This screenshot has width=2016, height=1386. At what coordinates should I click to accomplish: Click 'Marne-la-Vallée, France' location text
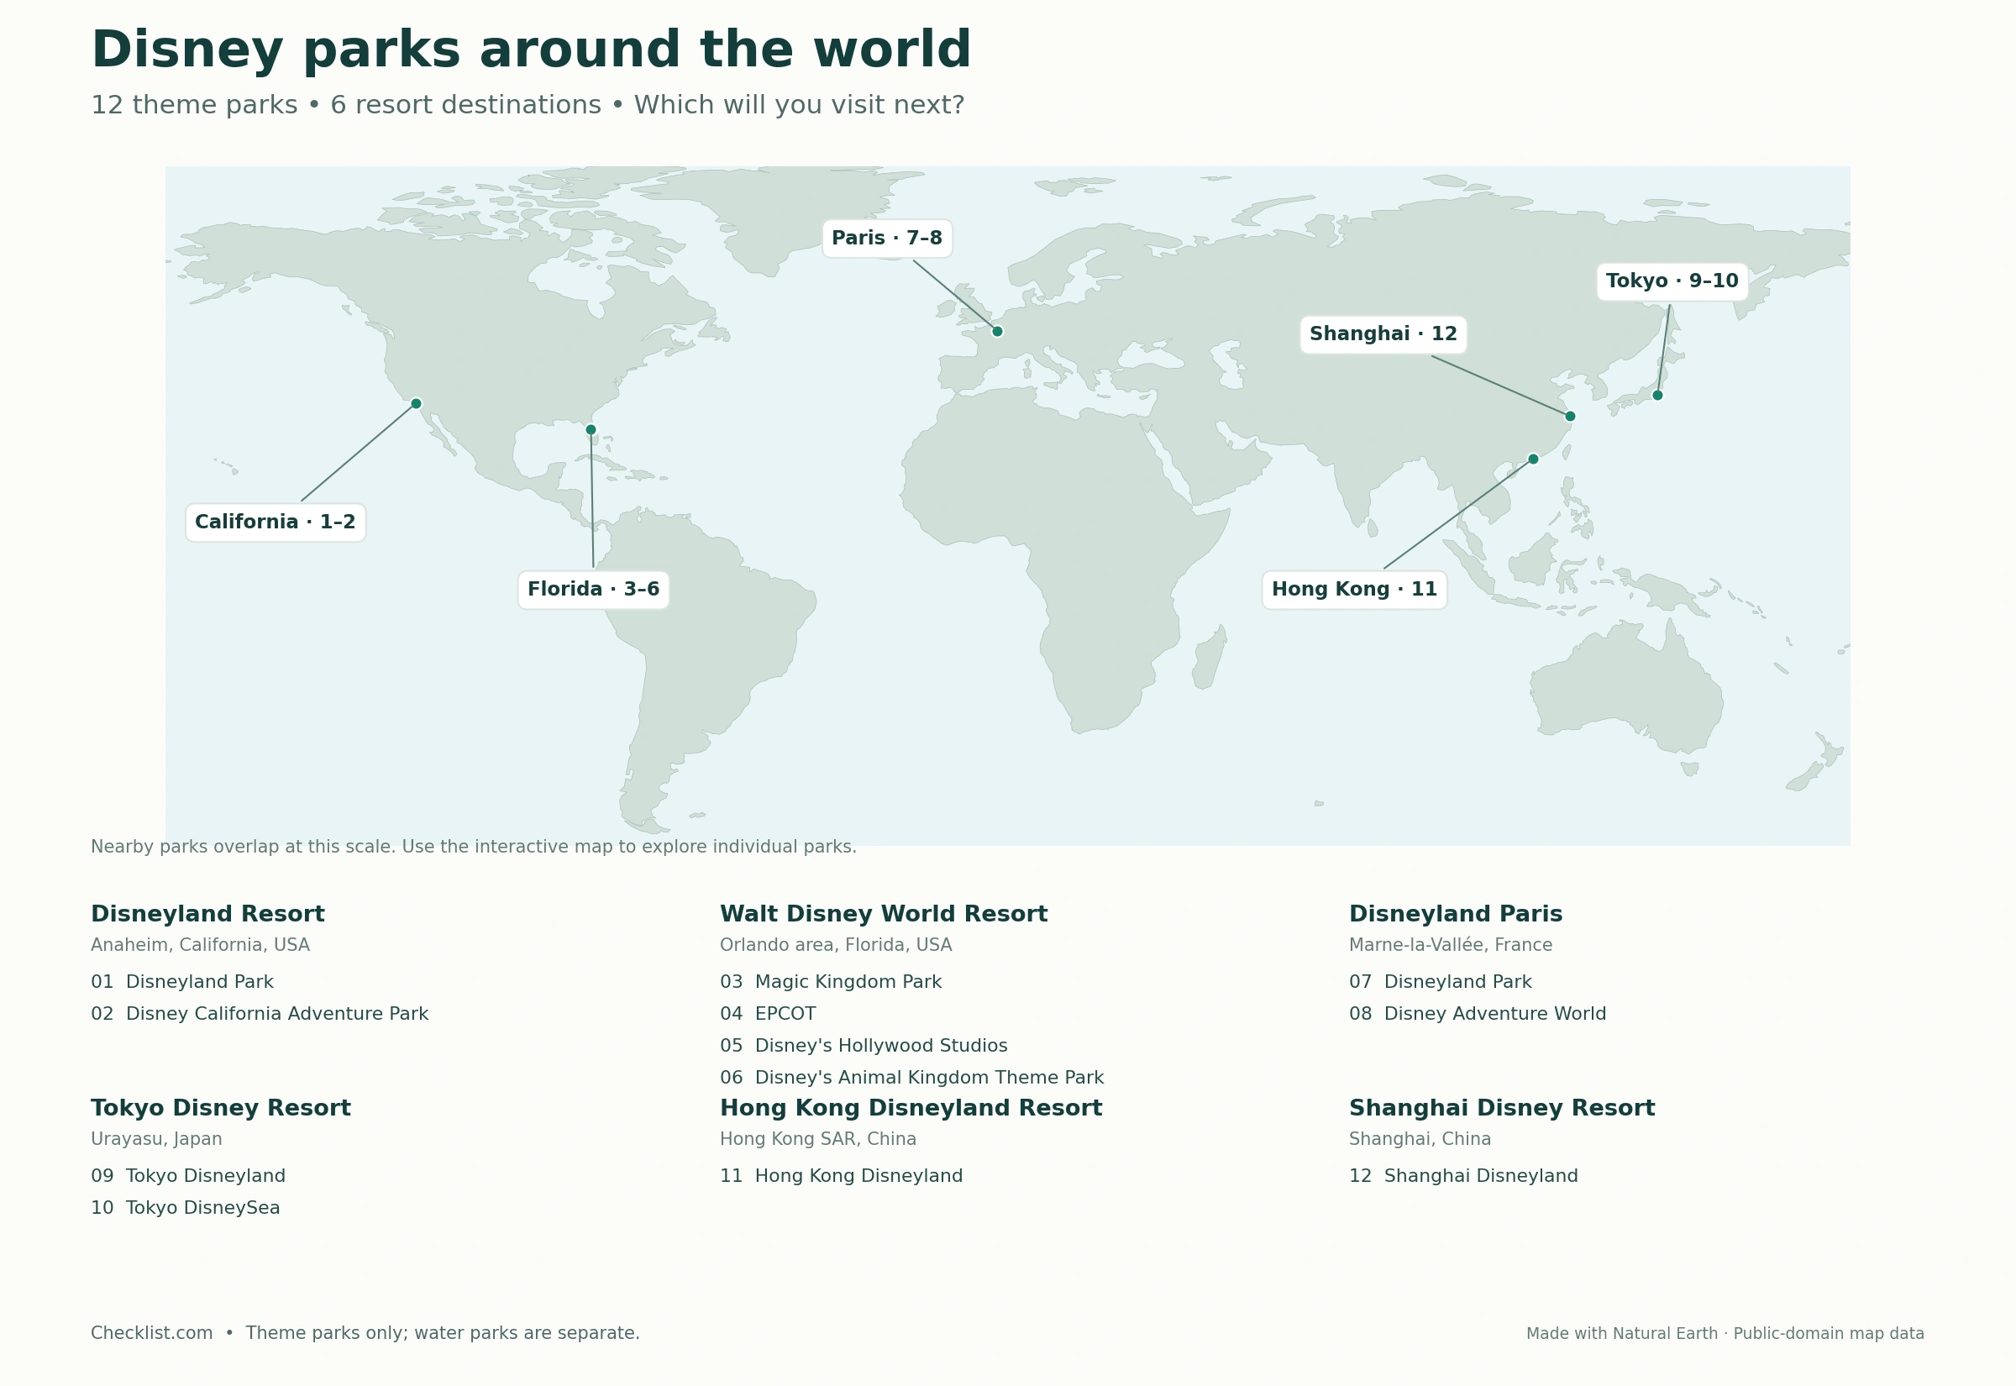click(1450, 945)
